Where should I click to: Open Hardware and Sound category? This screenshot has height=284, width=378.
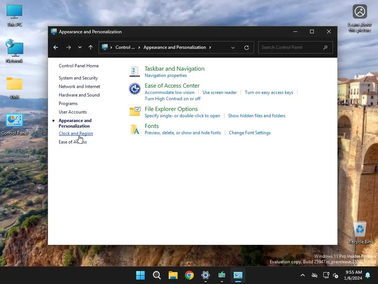pyautogui.click(x=79, y=95)
